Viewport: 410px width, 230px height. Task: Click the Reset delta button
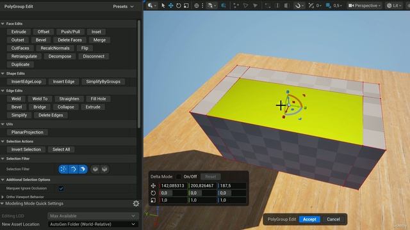pos(211,176)
